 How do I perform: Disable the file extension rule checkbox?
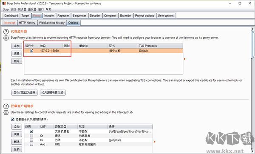tap(31, 131)
